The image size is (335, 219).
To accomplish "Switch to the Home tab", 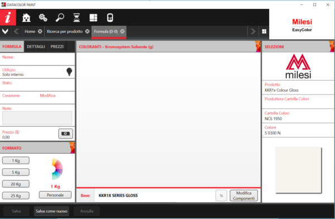I will pos(30,31).
